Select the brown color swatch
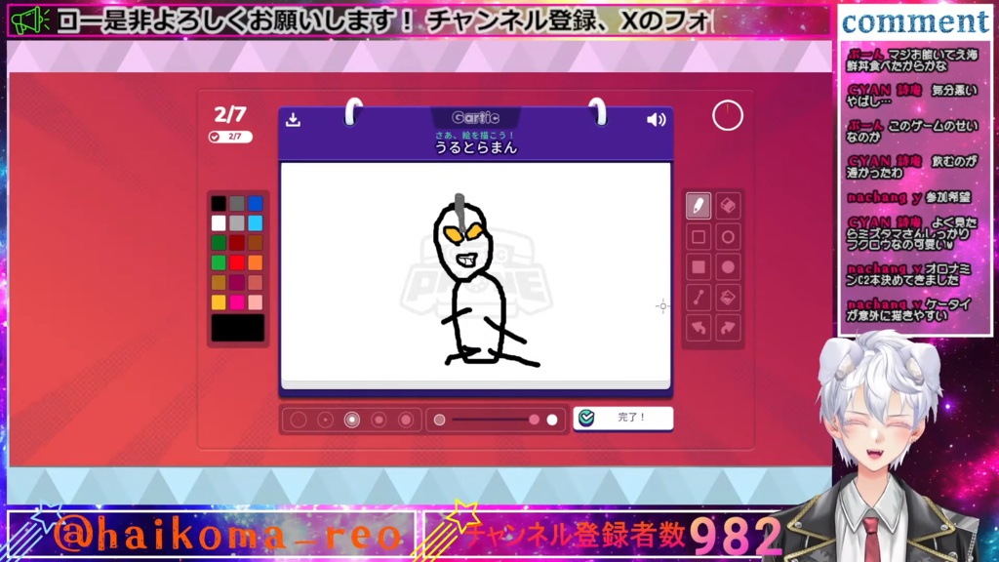 click(256, 243)
